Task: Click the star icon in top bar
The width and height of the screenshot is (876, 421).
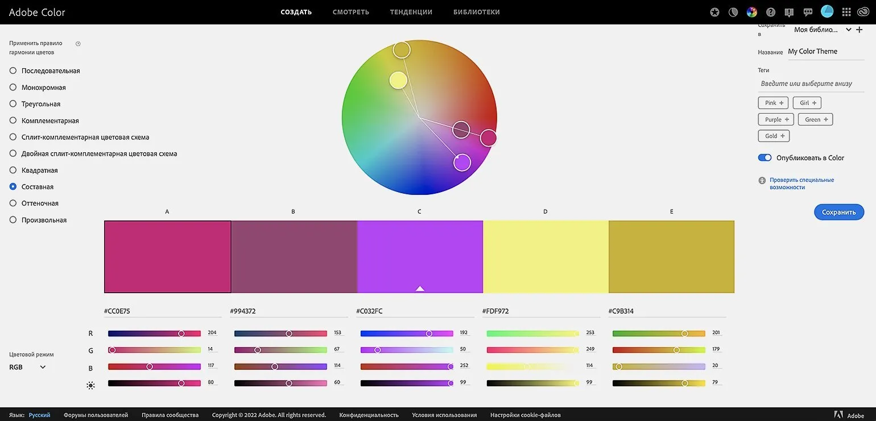Action: [714, 12]
